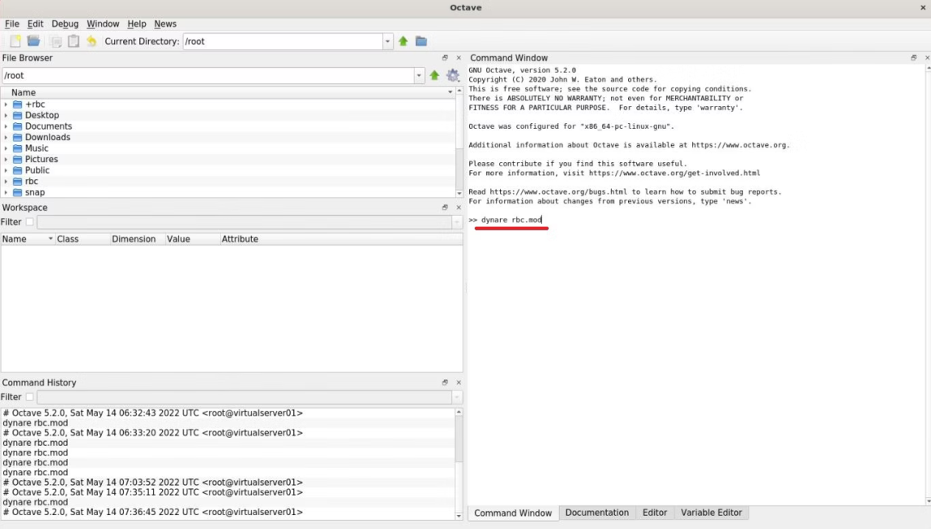The width and height of the screenshot is (931, 529).
Task: Open the News menu
Action: point(165,24)
